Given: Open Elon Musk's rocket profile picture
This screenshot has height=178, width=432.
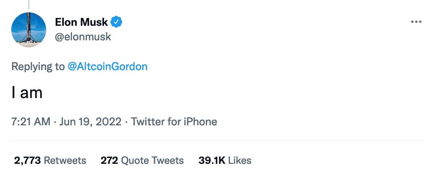Looking at the screenshot, I should [29, 29].
